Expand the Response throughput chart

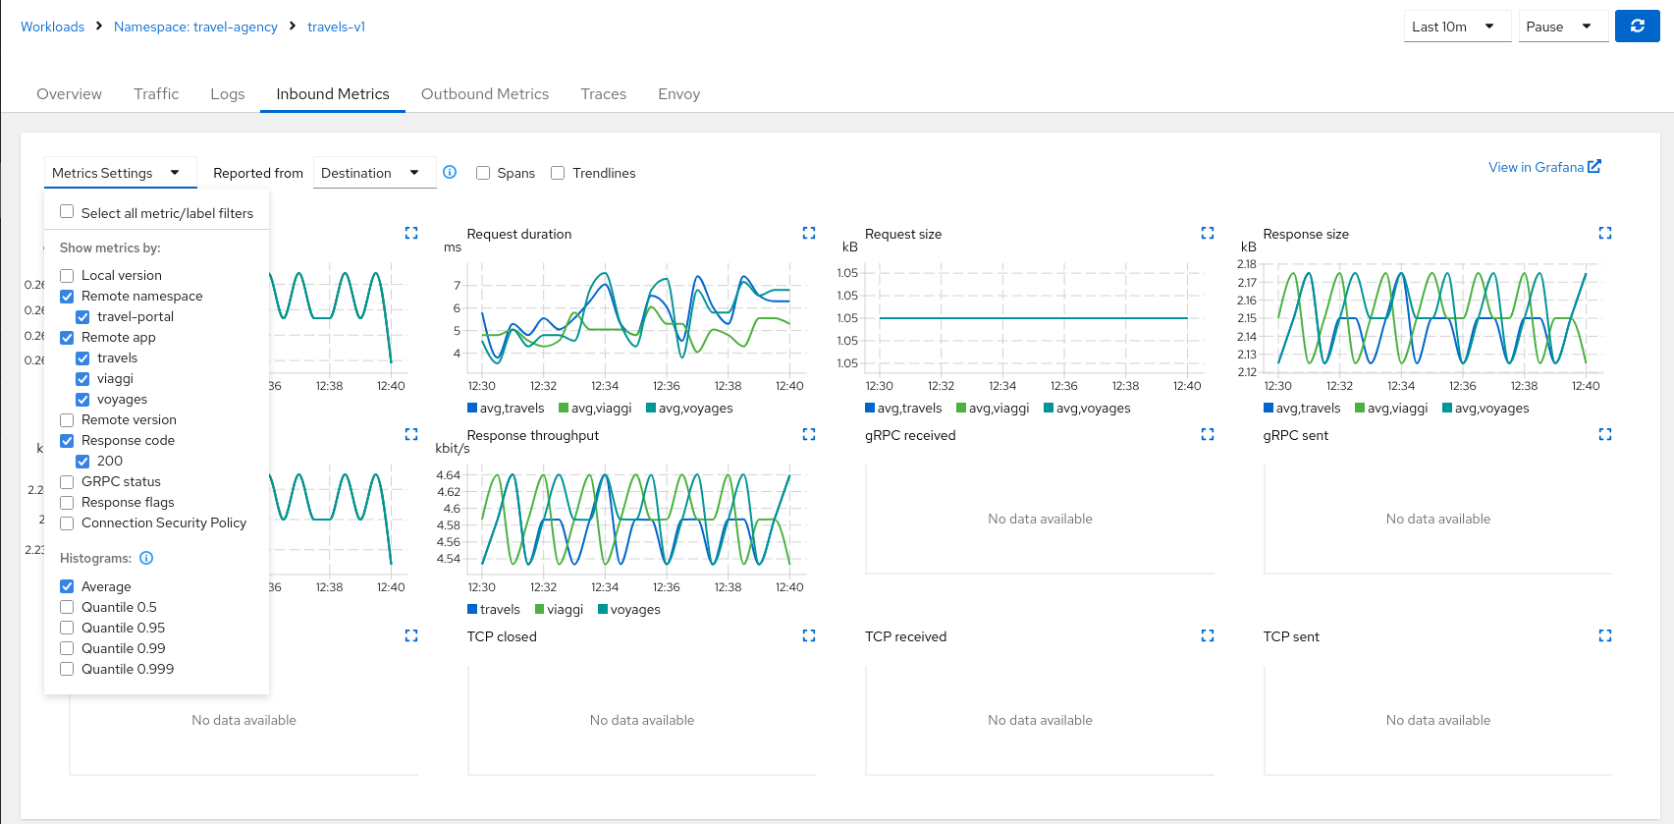point(809,434)
